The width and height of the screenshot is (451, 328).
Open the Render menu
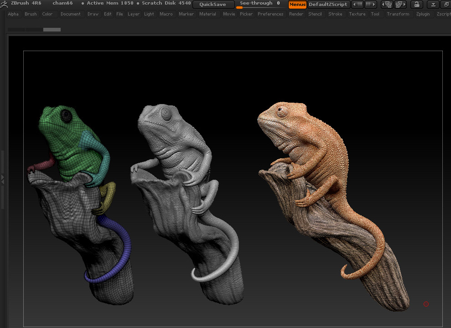click(296, 14)
